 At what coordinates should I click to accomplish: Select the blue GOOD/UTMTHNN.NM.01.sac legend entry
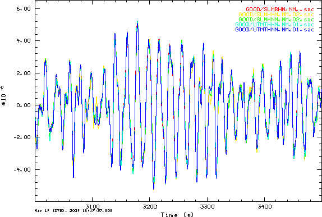274,30
